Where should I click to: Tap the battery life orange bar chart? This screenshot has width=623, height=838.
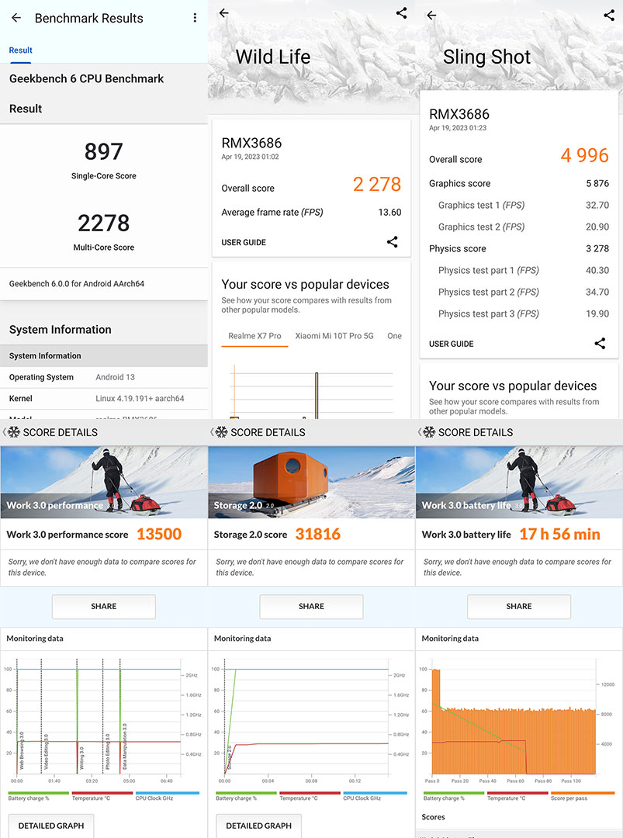click(514, 722)
